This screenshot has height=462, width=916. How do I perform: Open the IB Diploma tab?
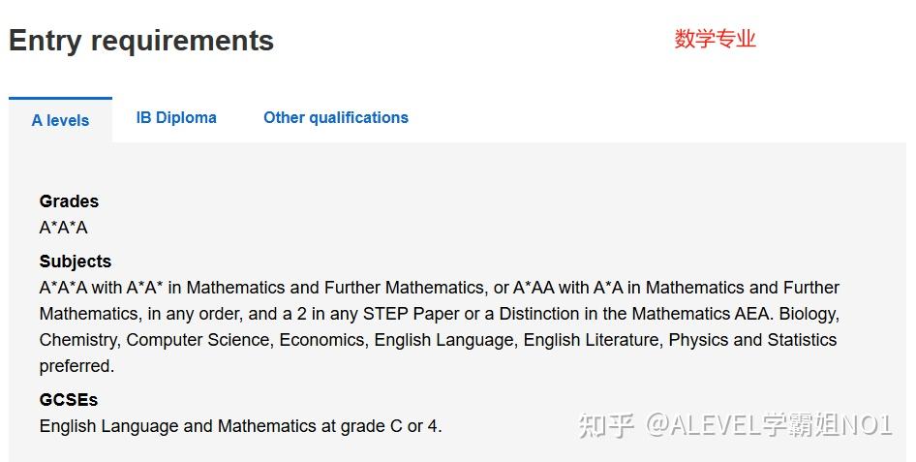176,117
